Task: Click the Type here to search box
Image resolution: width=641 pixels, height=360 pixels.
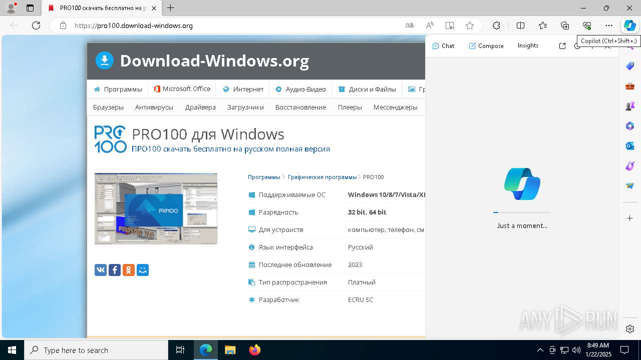Action: (x=96, y=350)
